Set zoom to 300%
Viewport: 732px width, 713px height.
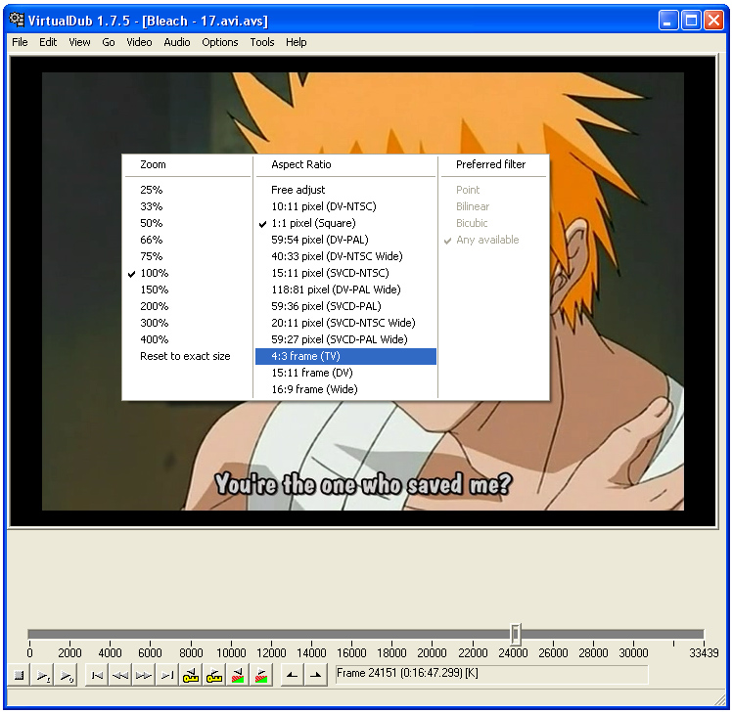click(188, 323)
